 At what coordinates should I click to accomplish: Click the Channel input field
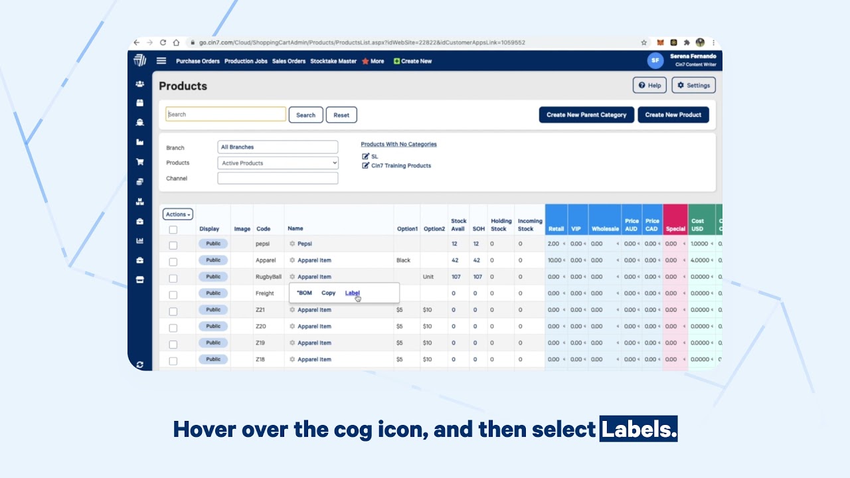click(278, 178)
